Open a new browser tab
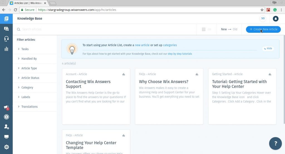The width and height of the screenshot is (285, 154). tap(53, 3)
